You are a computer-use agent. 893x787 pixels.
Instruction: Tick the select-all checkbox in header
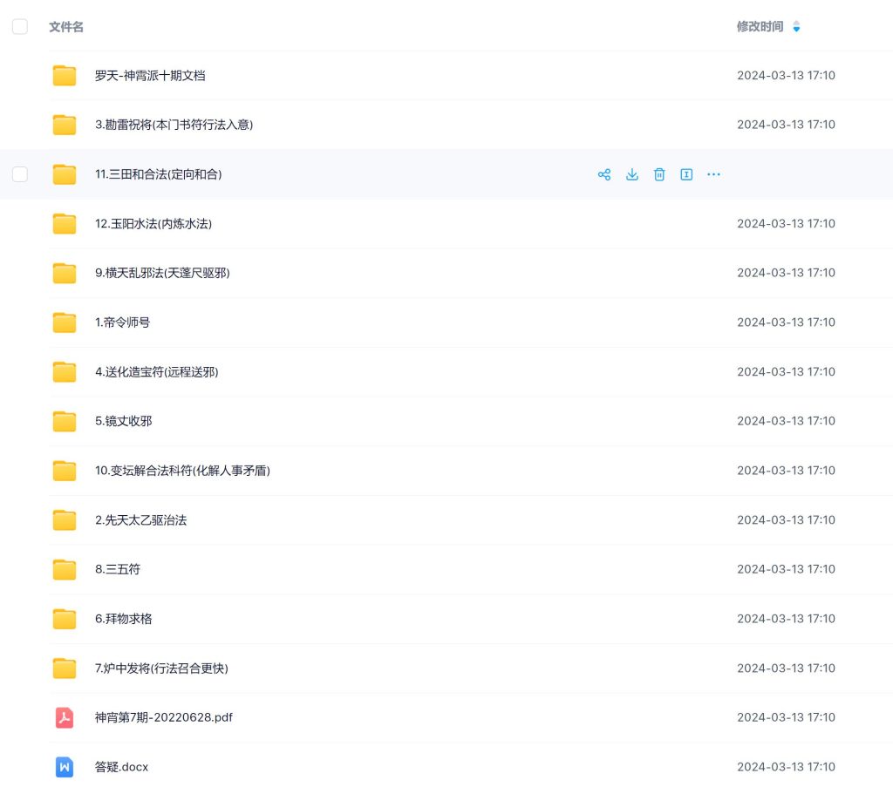point(20,27)
